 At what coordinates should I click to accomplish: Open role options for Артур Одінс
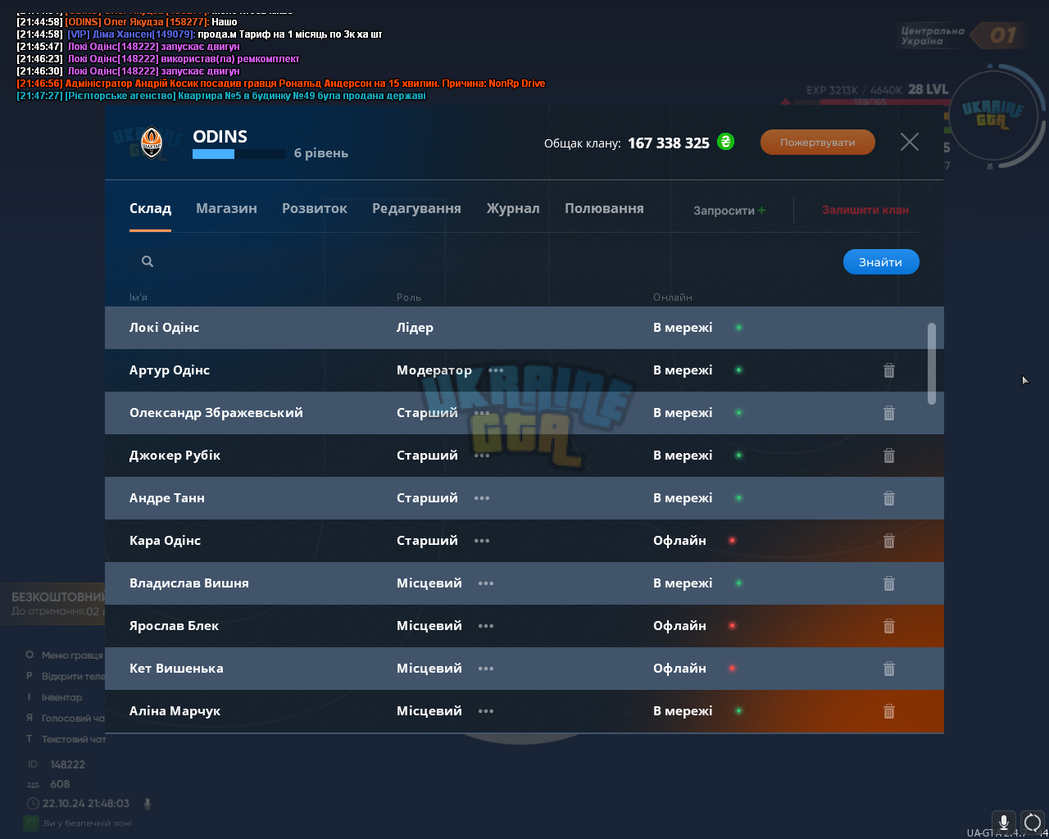click(496, 370)
